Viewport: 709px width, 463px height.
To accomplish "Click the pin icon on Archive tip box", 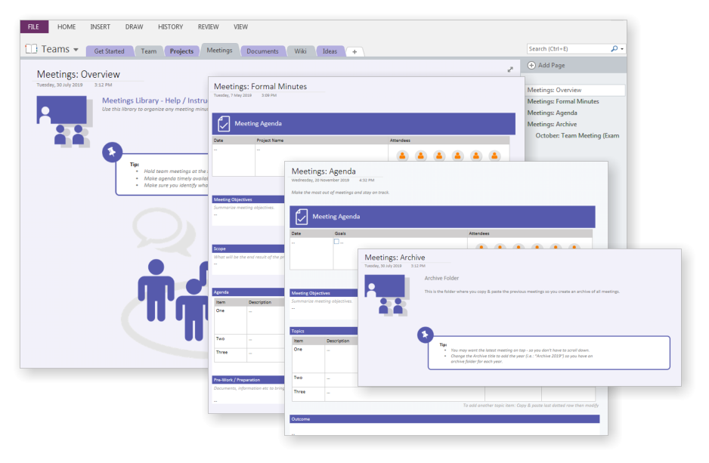I will [425, 335].
